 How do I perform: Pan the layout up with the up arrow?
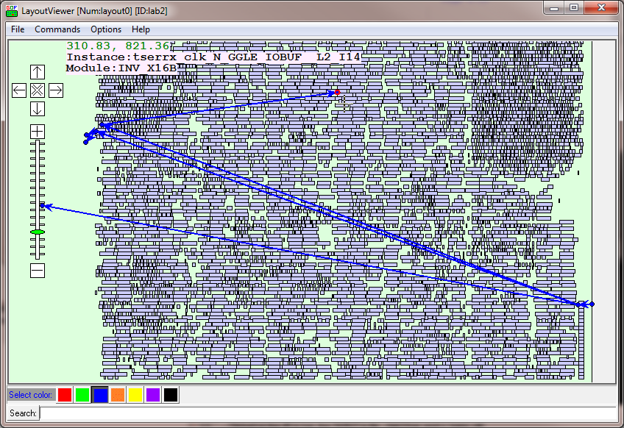[x=38, y=72]
